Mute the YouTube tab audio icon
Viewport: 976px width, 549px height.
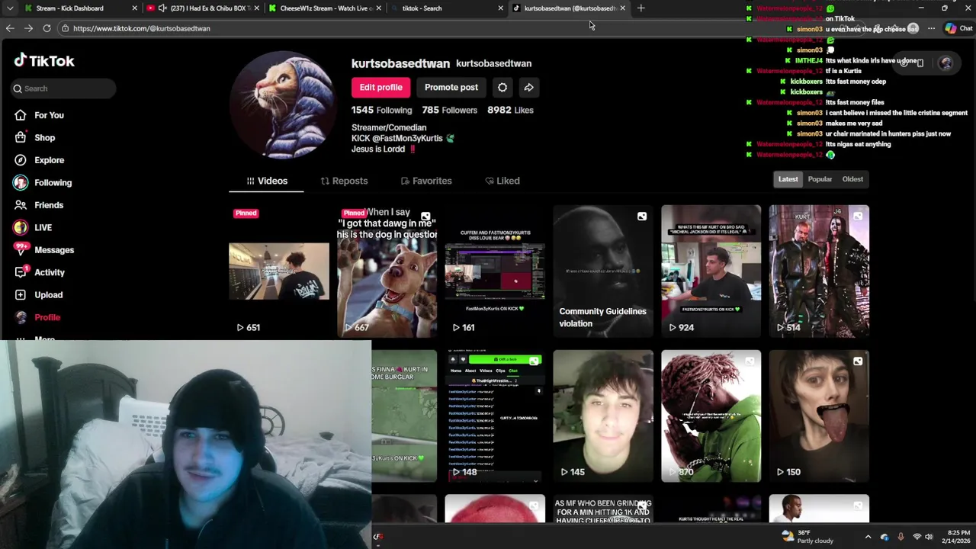pos(162,8)
